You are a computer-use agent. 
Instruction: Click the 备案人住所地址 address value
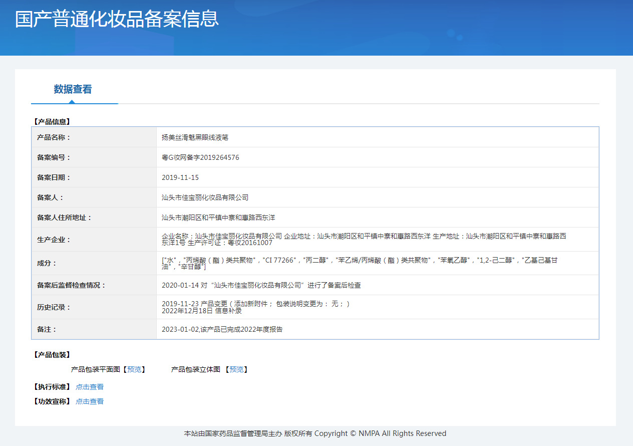point(218,217)
